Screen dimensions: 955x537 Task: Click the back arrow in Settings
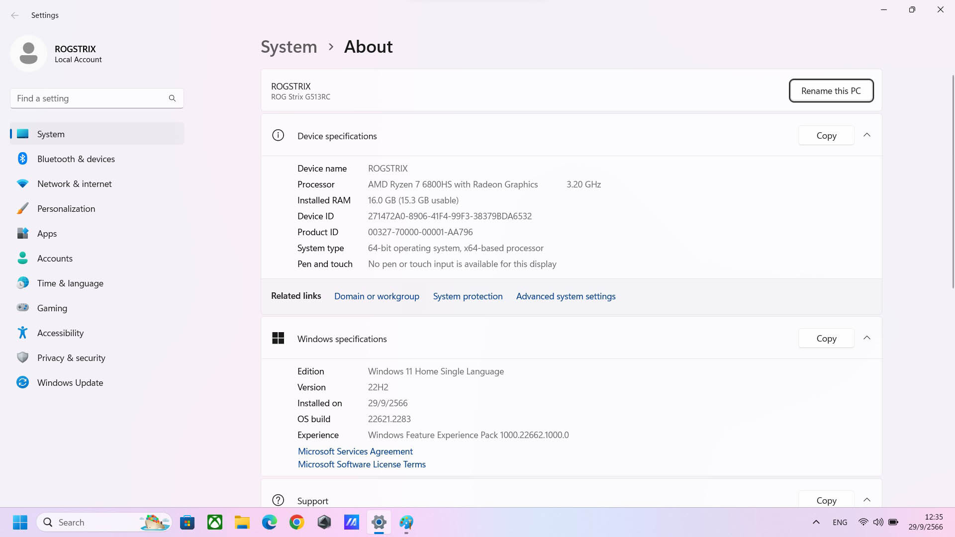coord(15,15)
